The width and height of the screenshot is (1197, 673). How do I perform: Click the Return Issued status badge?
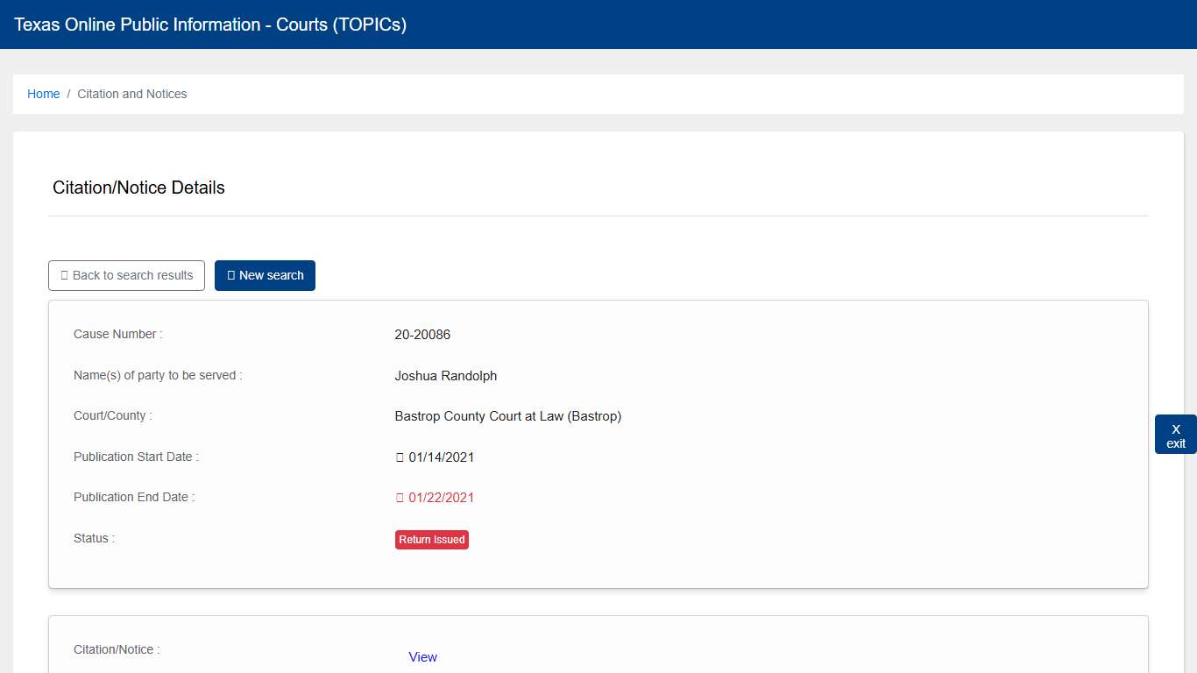click(x=431, y=540)
